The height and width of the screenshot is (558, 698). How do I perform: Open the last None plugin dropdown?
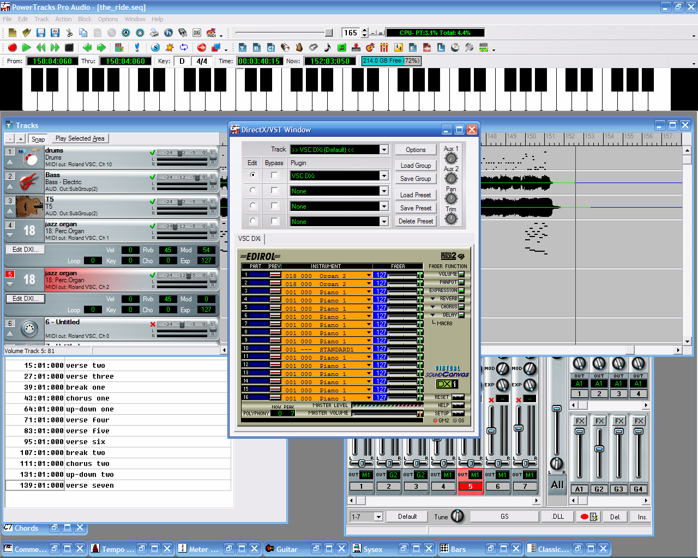coord(384,221)
